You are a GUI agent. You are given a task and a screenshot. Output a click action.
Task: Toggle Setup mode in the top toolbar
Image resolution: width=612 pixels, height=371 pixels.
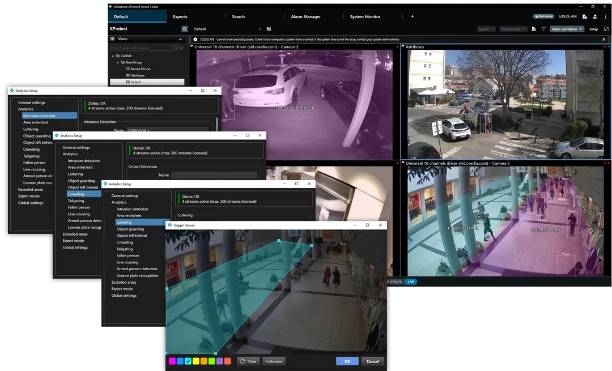tap(593, 29)
